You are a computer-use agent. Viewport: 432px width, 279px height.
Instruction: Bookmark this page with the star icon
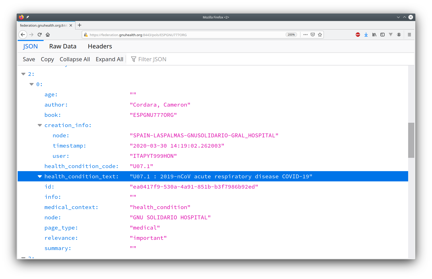[x=320, y=35]
